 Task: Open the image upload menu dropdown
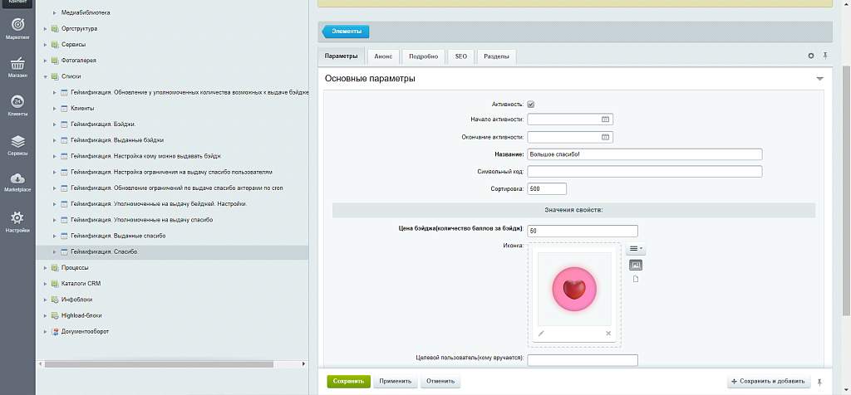636,248
